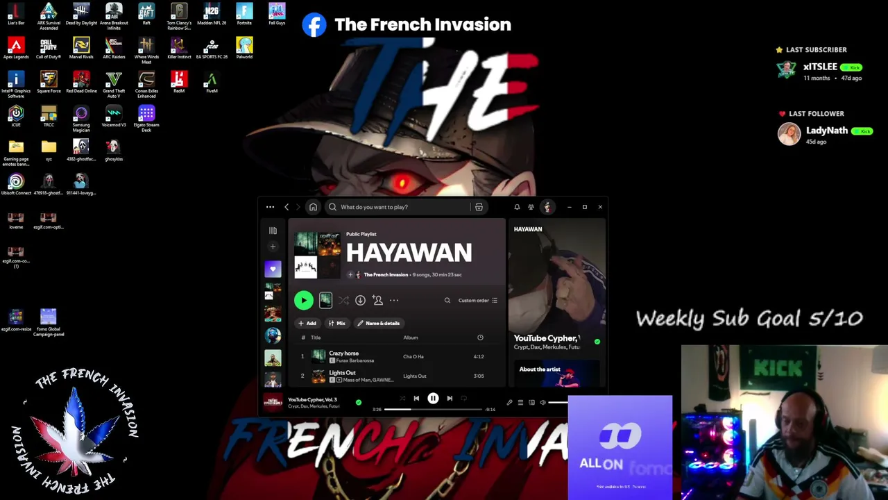
Task: Open the Ubisoft Connect desktop shortcut
Action: 16,185
